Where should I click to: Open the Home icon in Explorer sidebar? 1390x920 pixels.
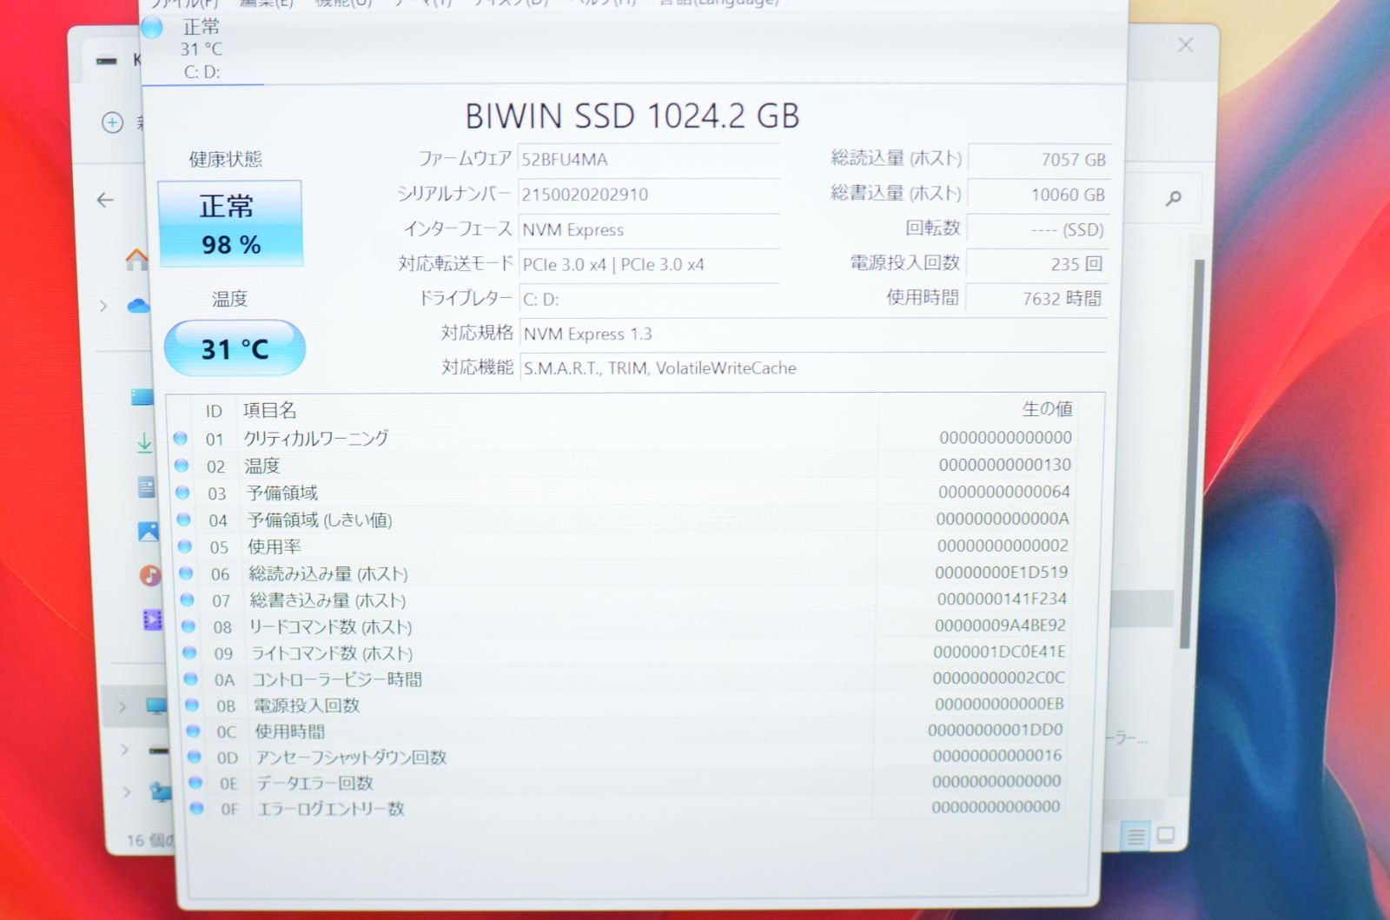click(x=136, y=259)
